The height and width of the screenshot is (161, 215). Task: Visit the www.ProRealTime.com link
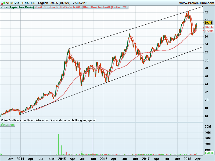coord(196,3)
